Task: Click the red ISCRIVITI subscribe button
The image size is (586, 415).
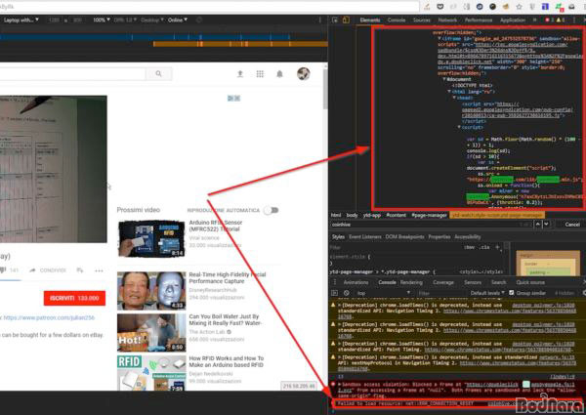Action: (x=74, y=298)
